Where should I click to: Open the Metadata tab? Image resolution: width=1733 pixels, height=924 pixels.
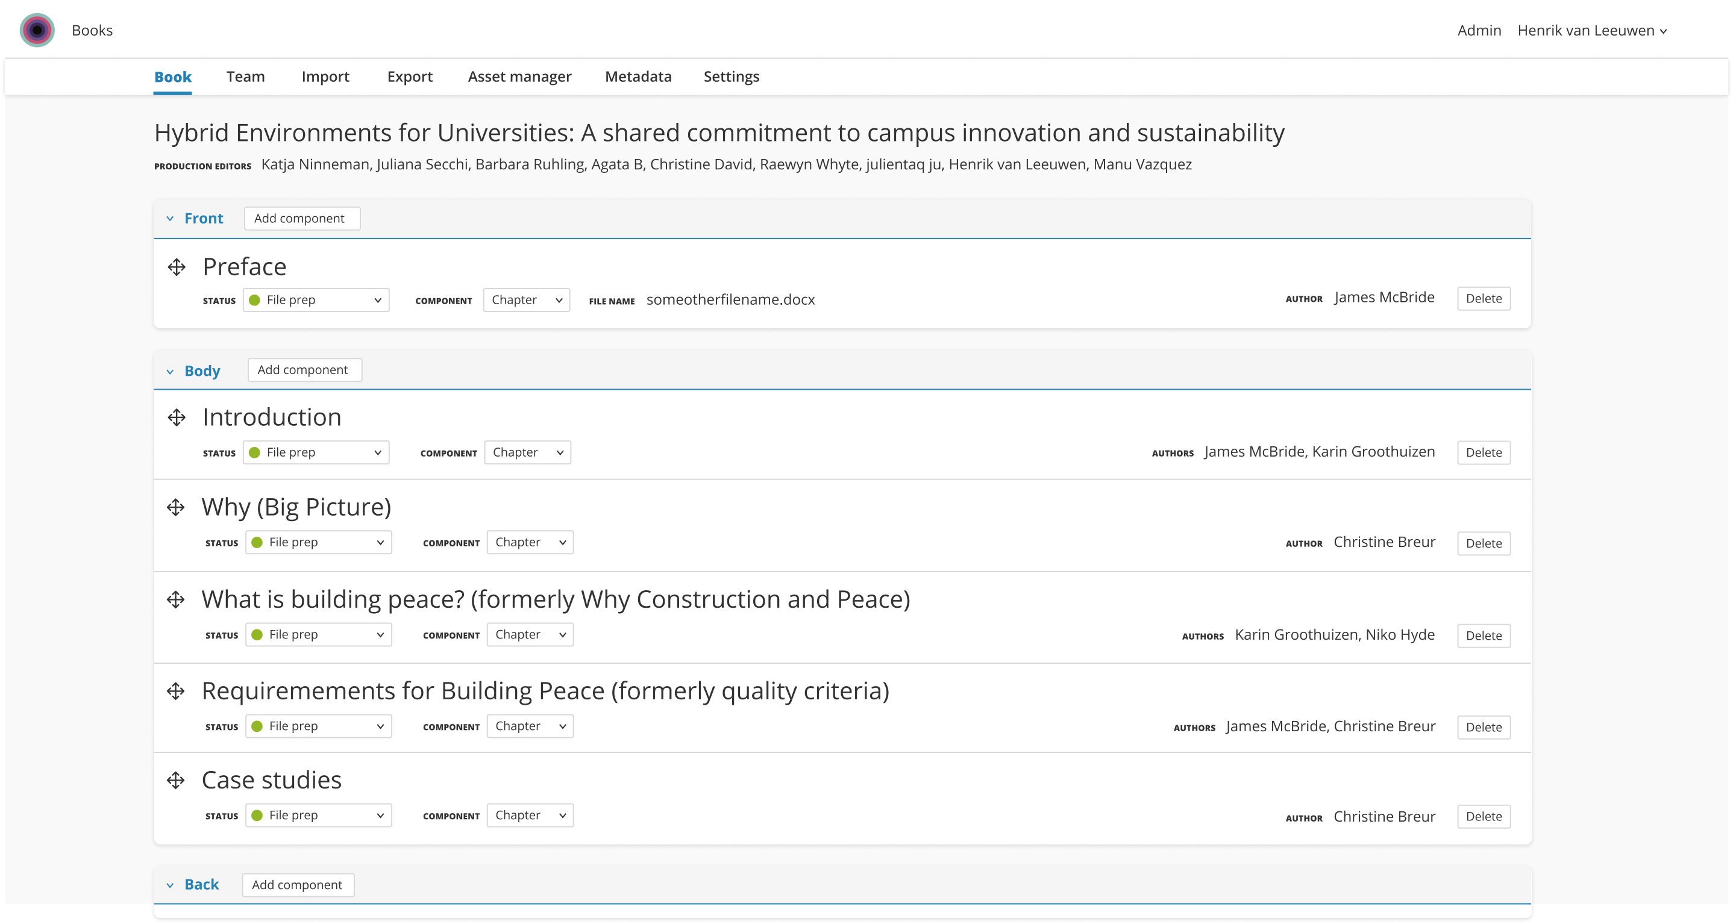pyautogui.click(x=639, y=76)
